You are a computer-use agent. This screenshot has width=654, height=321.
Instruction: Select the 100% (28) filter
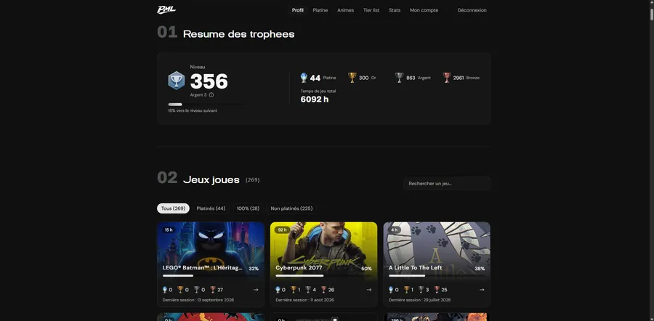248,208
